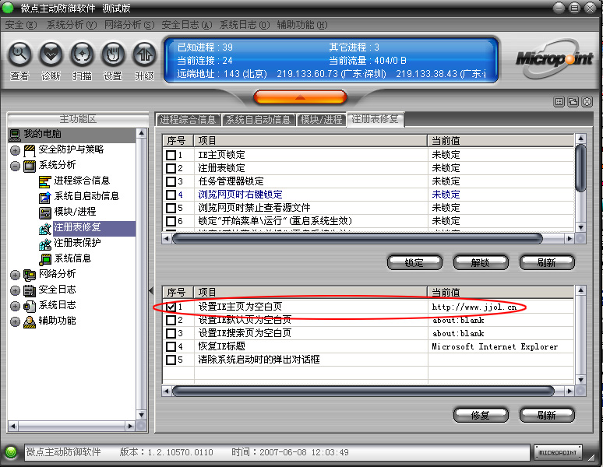Open the 诊断 diagnosis tool
Viewport: 603px width, 467px height.
pos(51,54)
